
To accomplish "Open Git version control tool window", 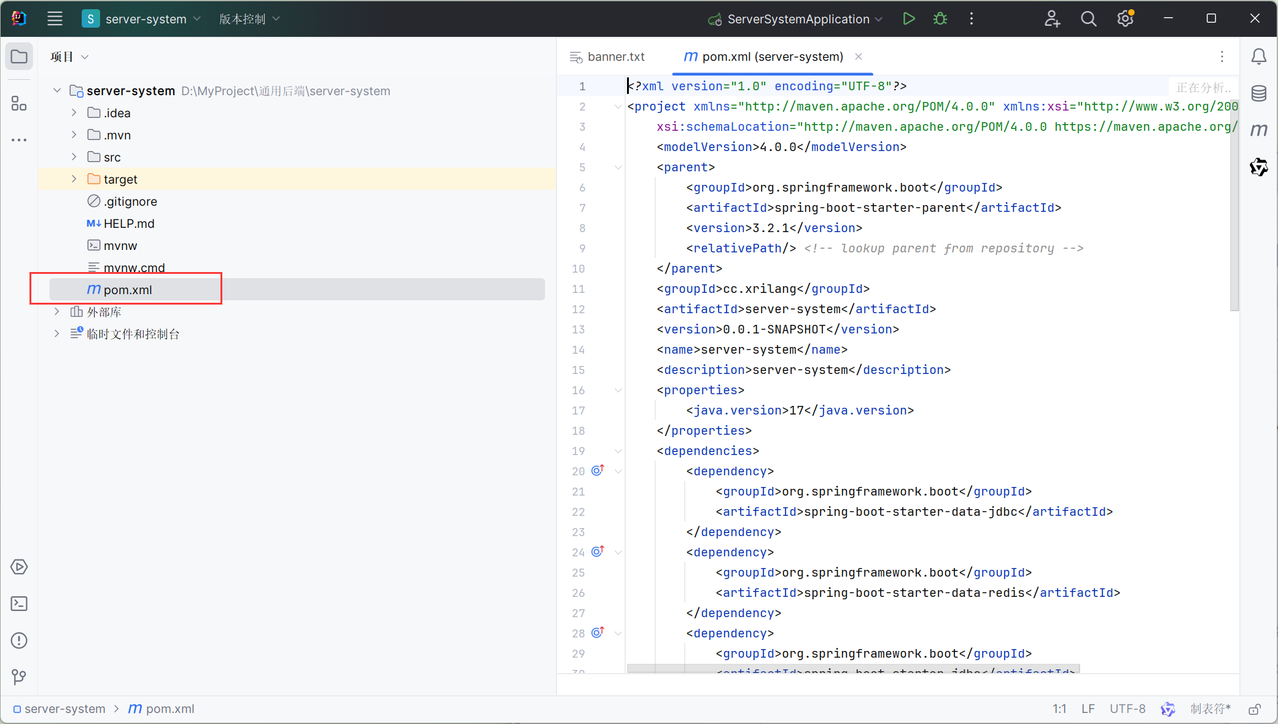I will [19, 677].
